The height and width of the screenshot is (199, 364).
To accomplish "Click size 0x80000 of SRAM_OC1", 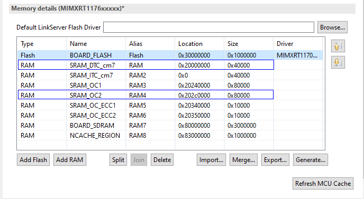I will [239, 86].
